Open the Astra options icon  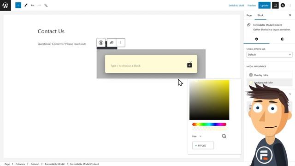pyautogui.click(x=283, y=5)
